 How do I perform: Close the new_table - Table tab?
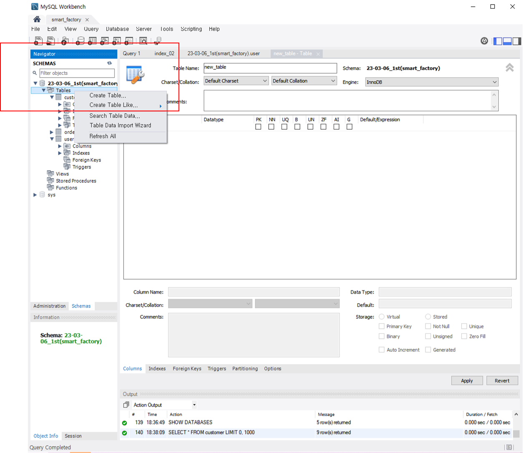(x=318, y=54)
